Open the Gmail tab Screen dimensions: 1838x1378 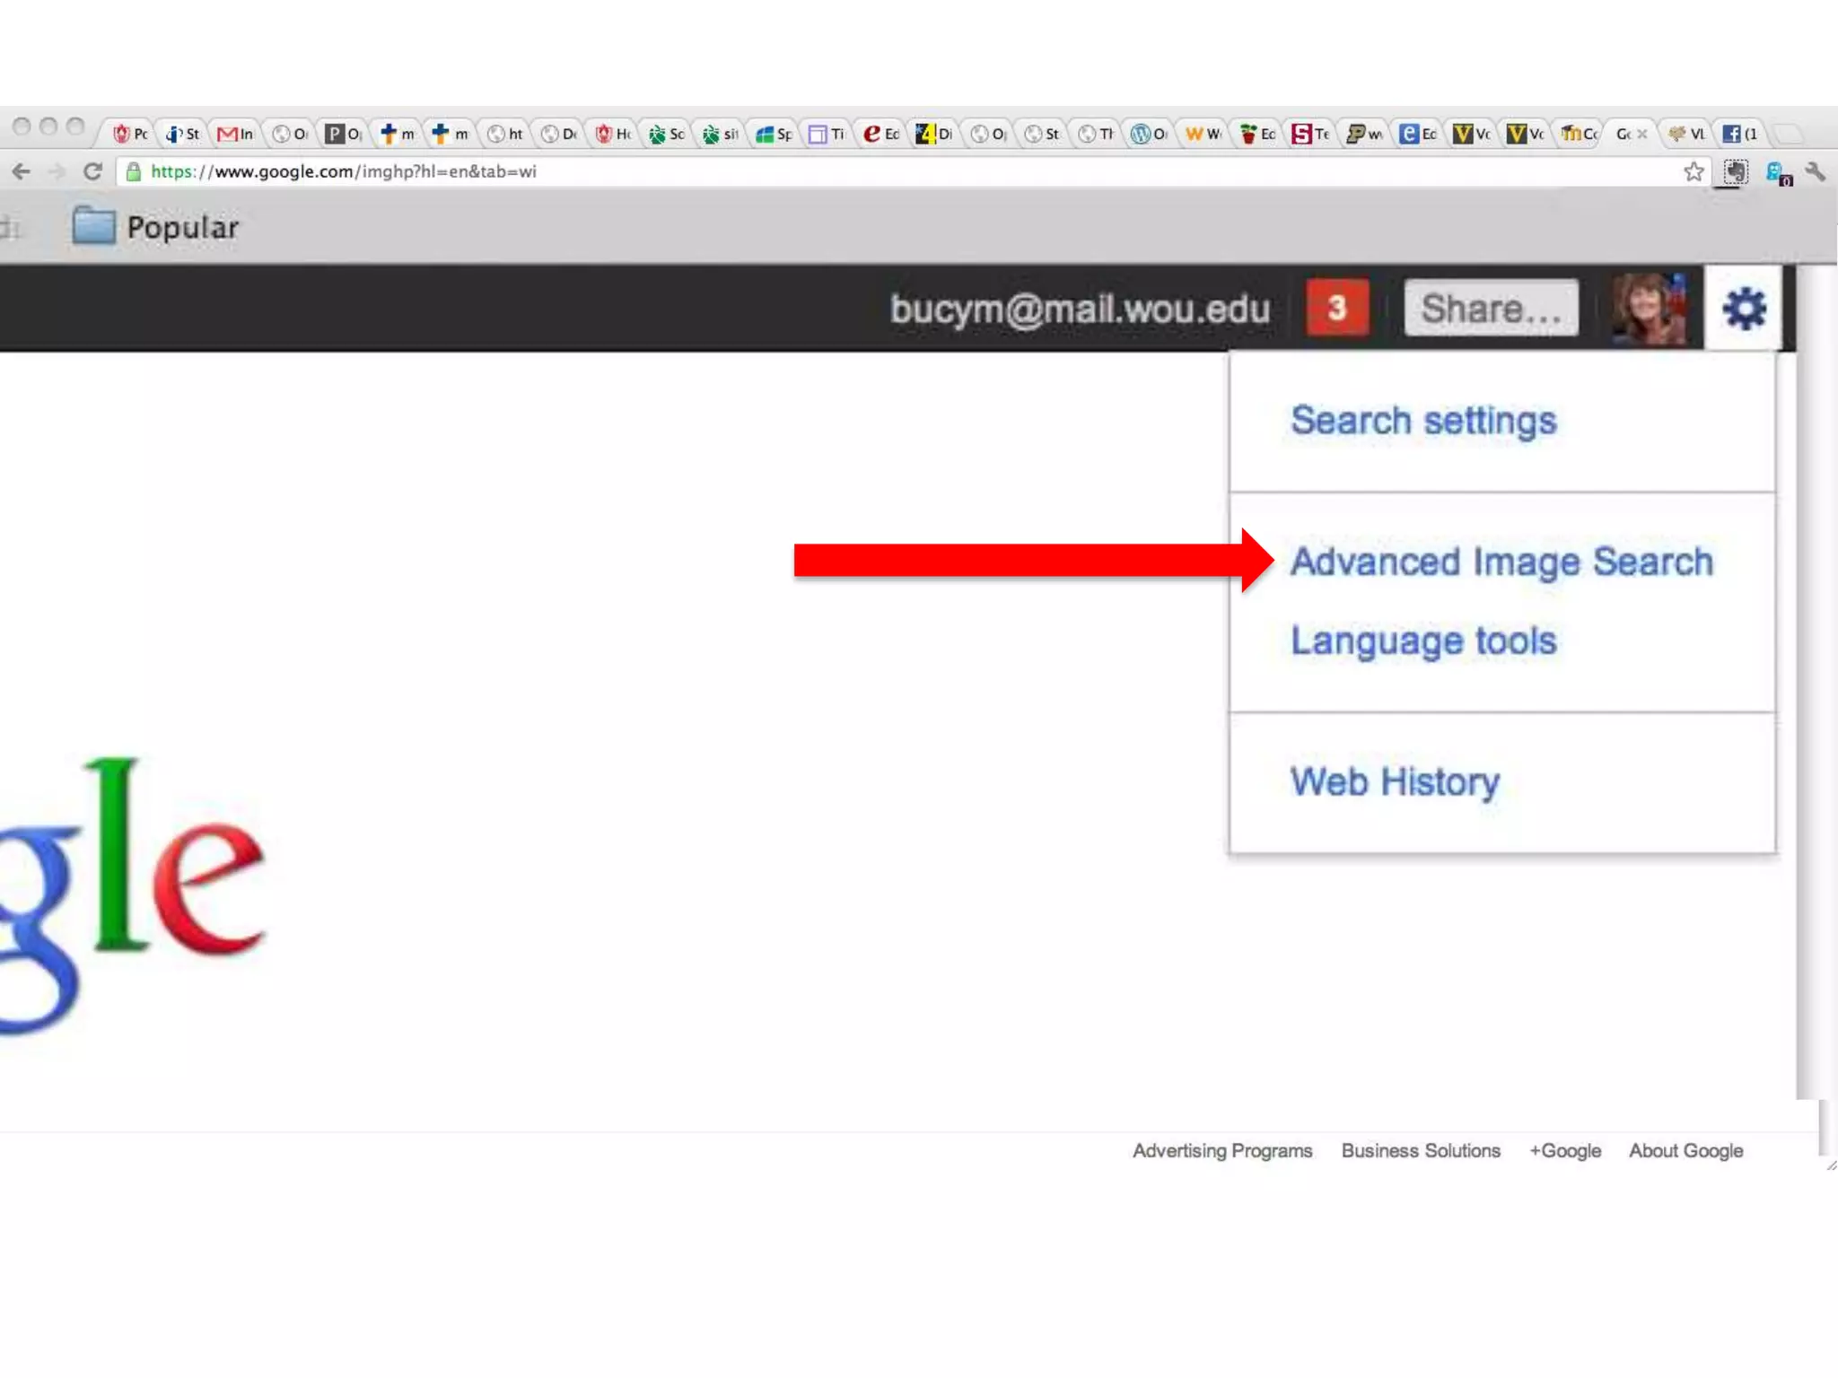[235, 135]
